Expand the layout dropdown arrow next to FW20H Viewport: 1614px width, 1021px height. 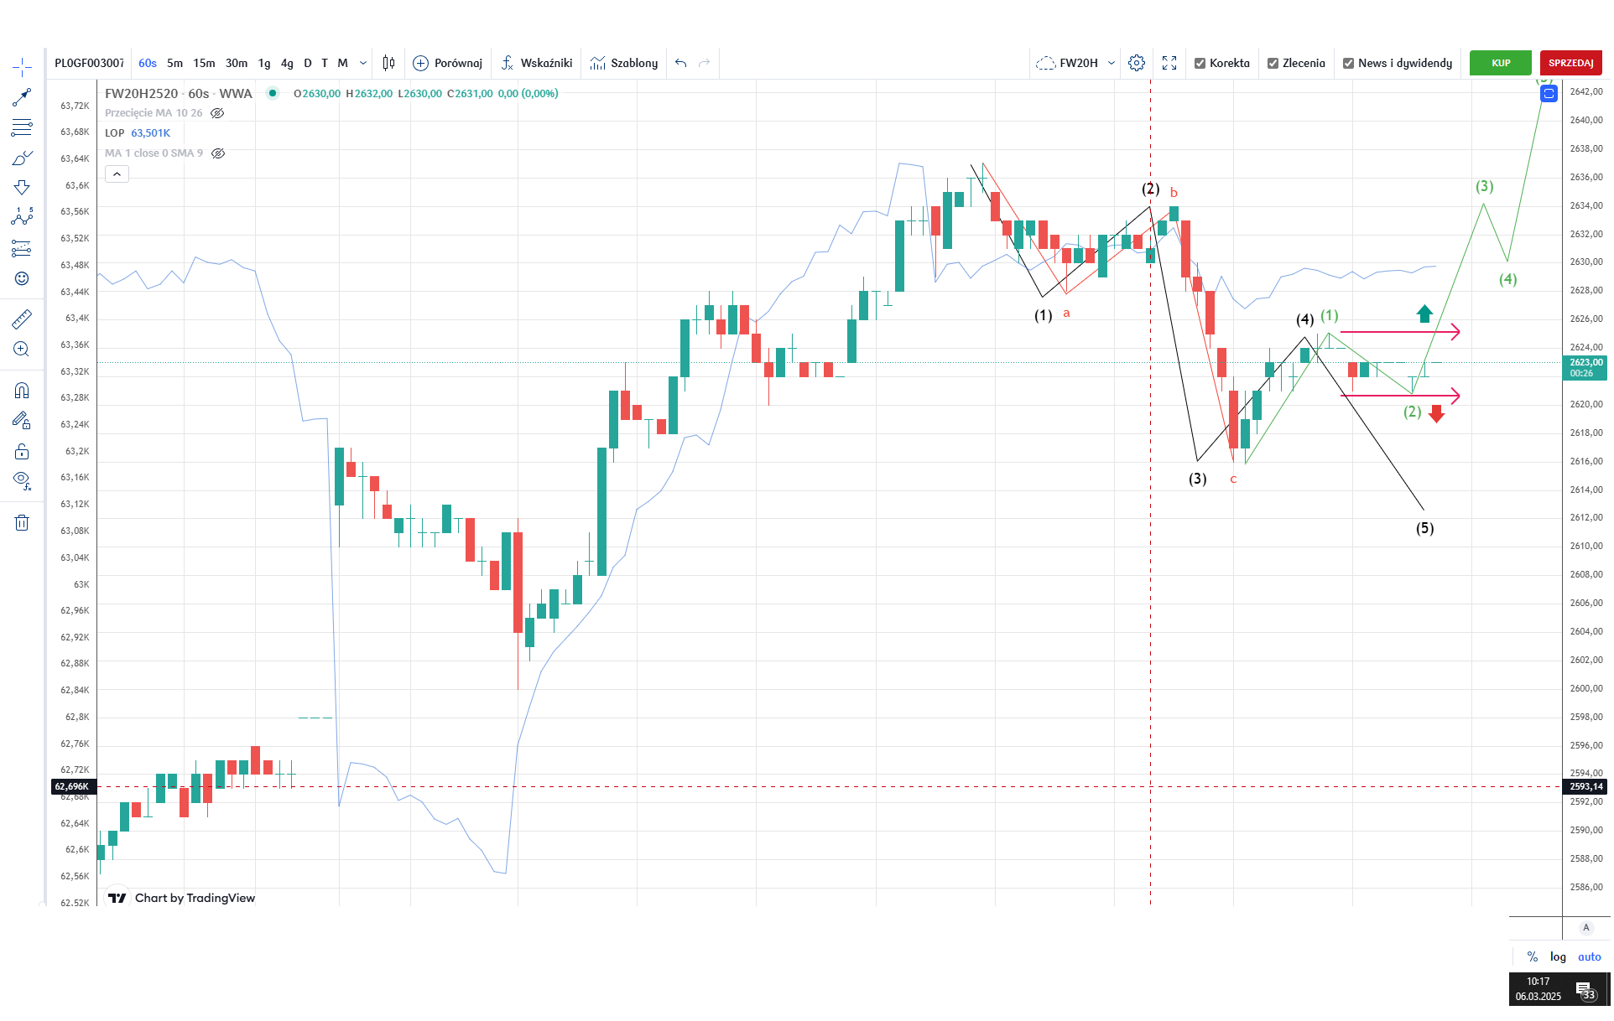tap(1112, 63)
